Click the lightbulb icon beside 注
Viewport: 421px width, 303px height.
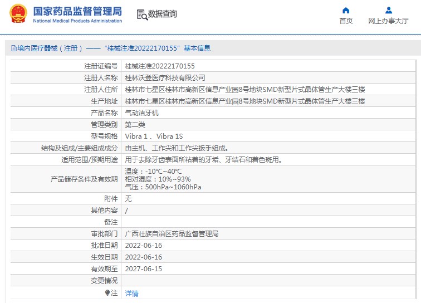tap(107, 292)
